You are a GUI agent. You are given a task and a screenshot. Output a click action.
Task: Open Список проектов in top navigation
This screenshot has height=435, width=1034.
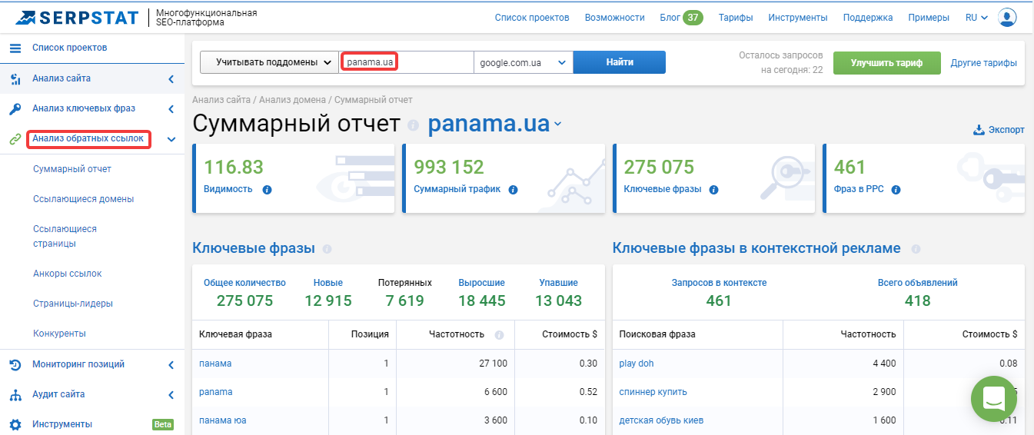pyautogui.click(x=532, y=18)
